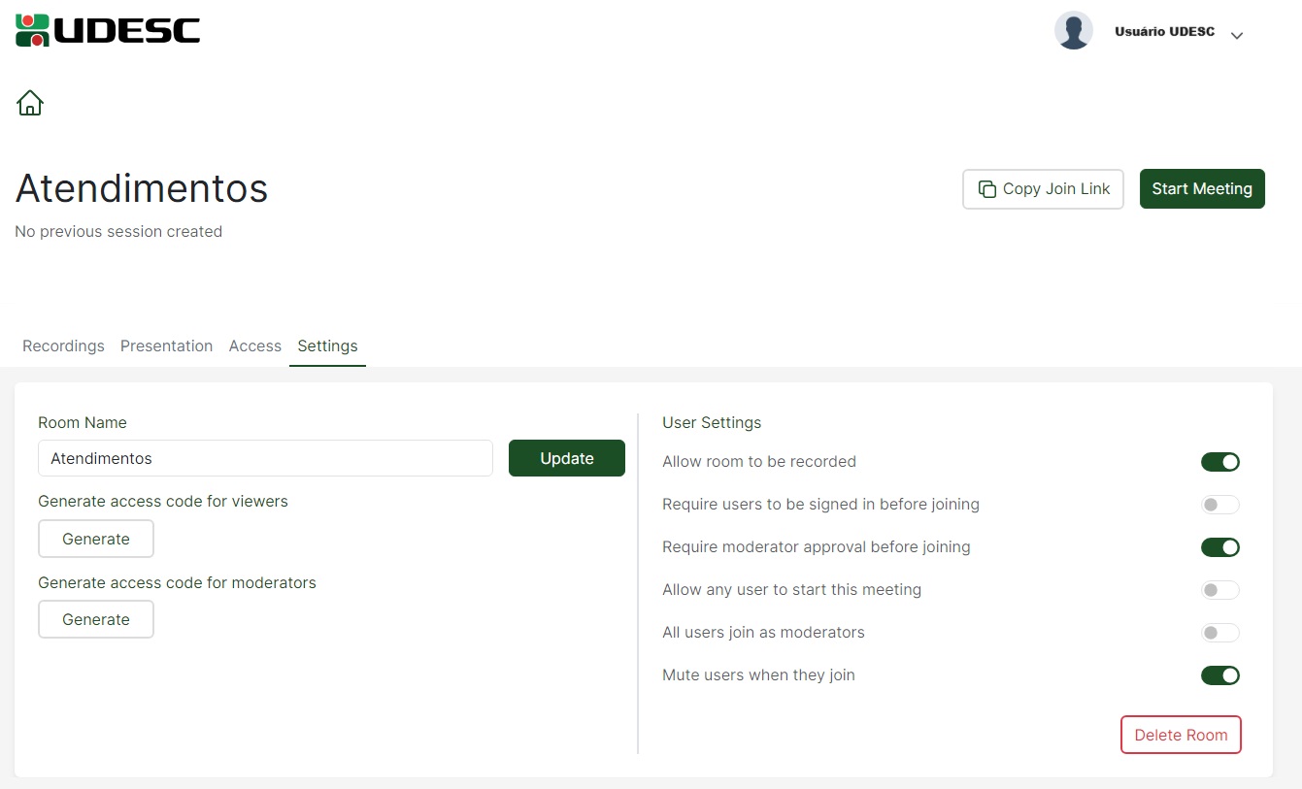Click the Room Name text field
The image size is (1302, 789).
tap(265, 459)
